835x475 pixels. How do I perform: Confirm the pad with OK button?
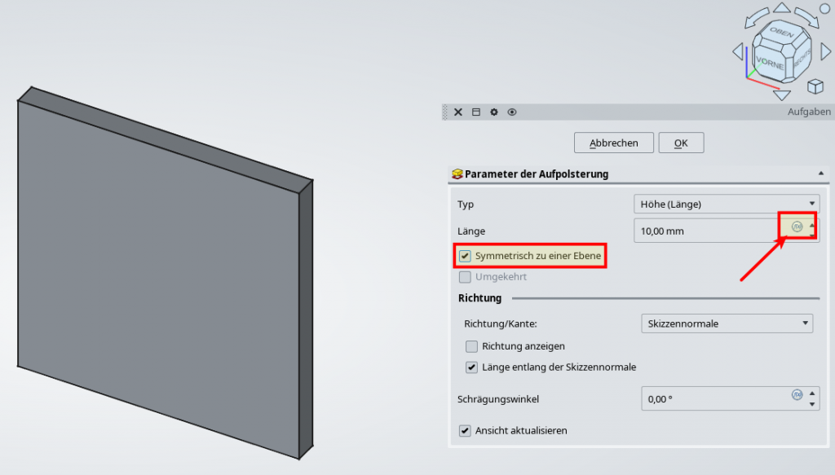coord(681,143)
